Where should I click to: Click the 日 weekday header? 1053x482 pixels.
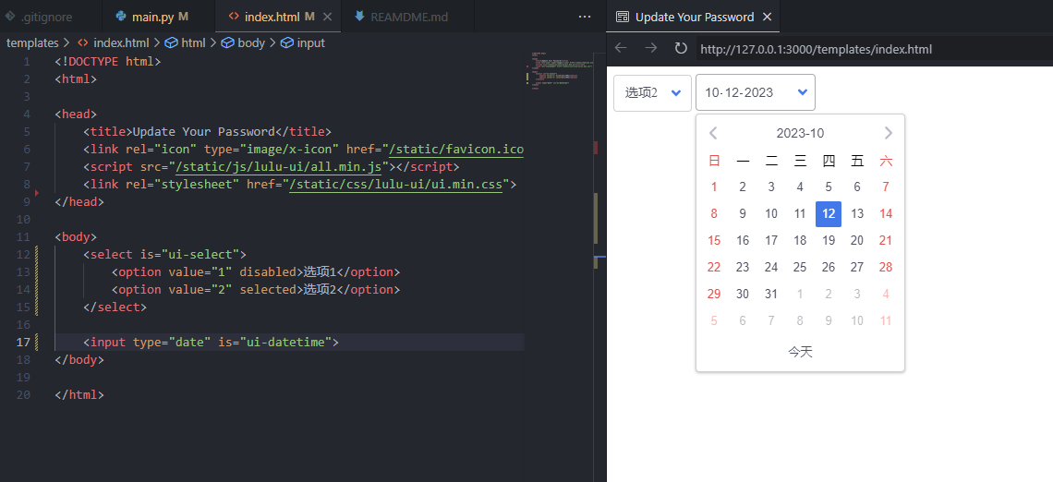point(714,161)
